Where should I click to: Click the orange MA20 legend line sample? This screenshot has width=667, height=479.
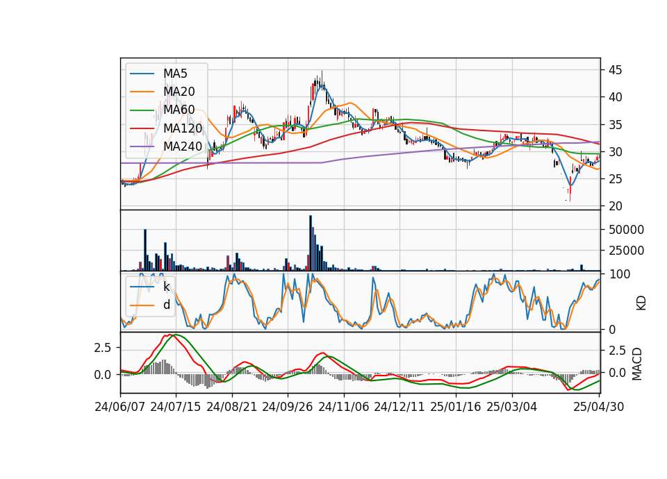click(142, 92)
